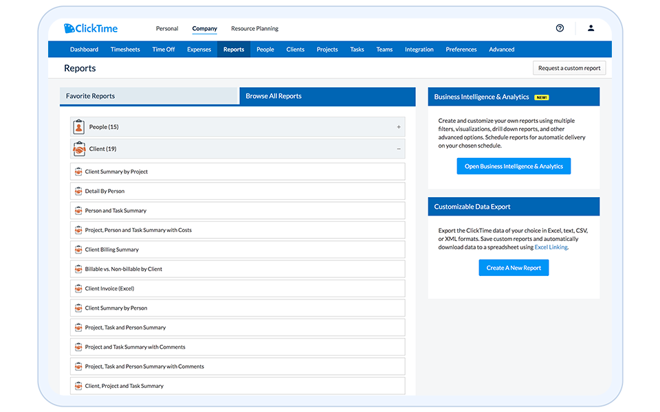Go to the Resource Planning section
Viewport: 660px width, 412px height.
(x=254, y=29)
